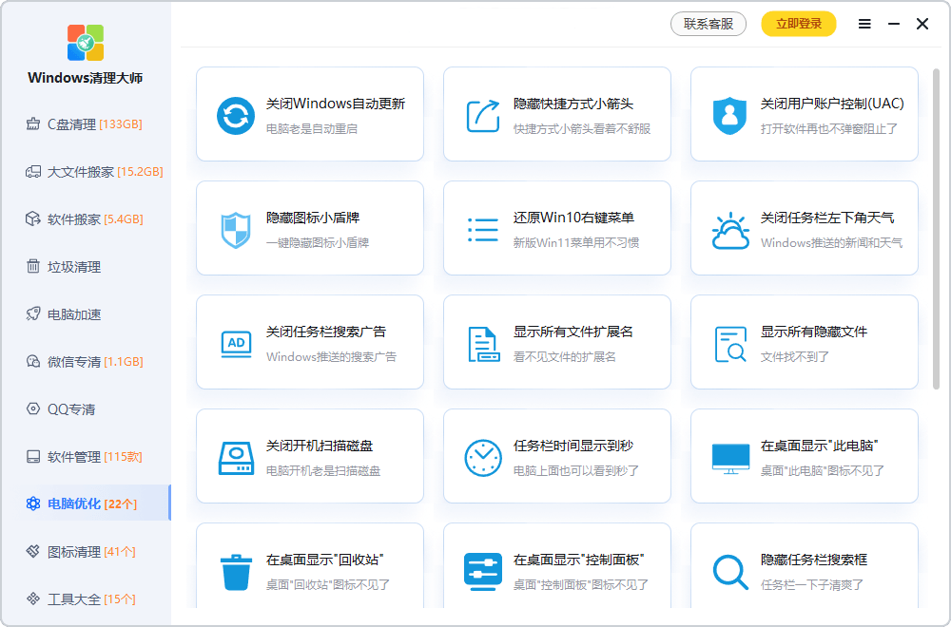
Task: Click the QQ专清 sidebar icon
Action: (x=33, y=408)
